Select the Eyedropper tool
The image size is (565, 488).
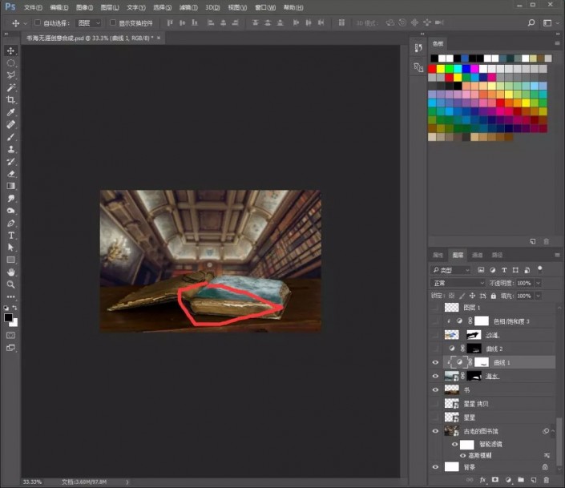[10, 112]
